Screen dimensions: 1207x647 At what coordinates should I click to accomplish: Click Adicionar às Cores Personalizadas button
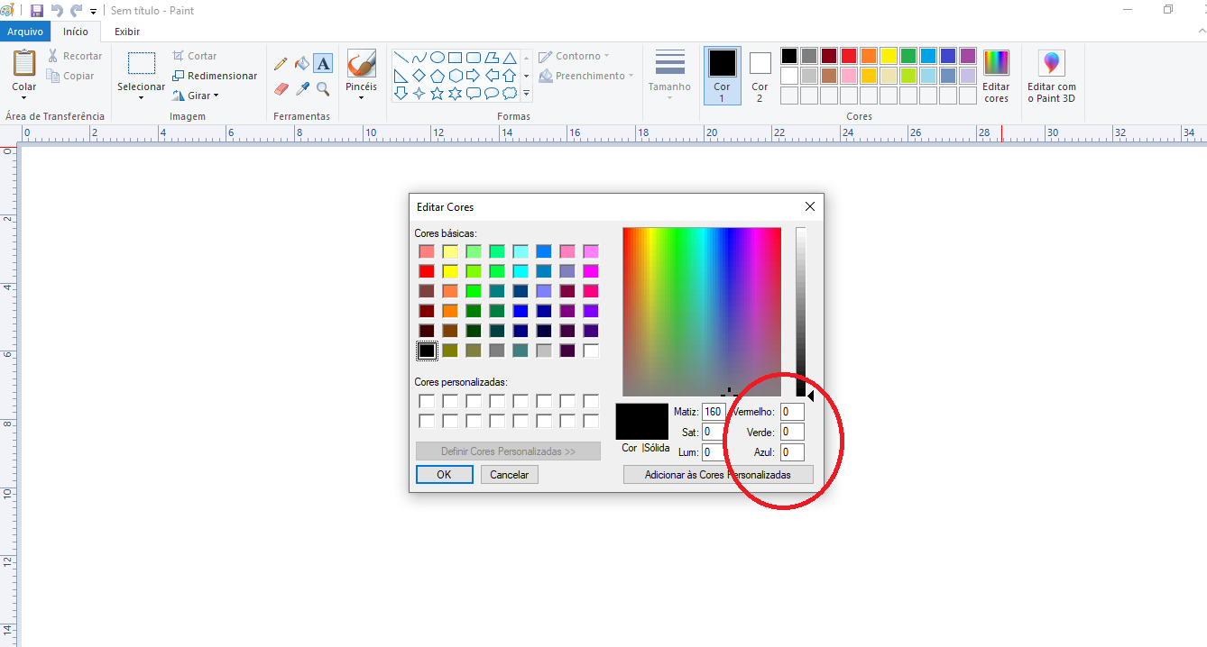pos(718,475)
